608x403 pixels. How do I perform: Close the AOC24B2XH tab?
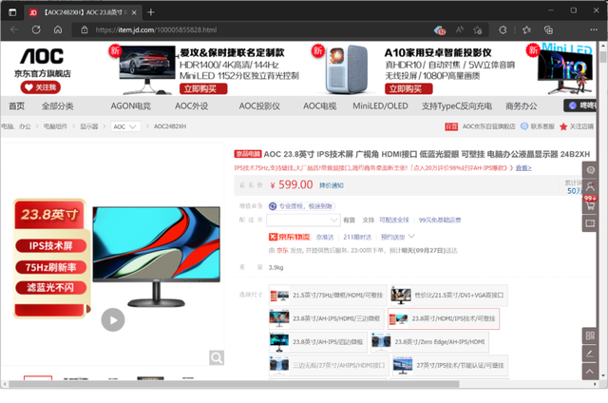coord(134,12)
